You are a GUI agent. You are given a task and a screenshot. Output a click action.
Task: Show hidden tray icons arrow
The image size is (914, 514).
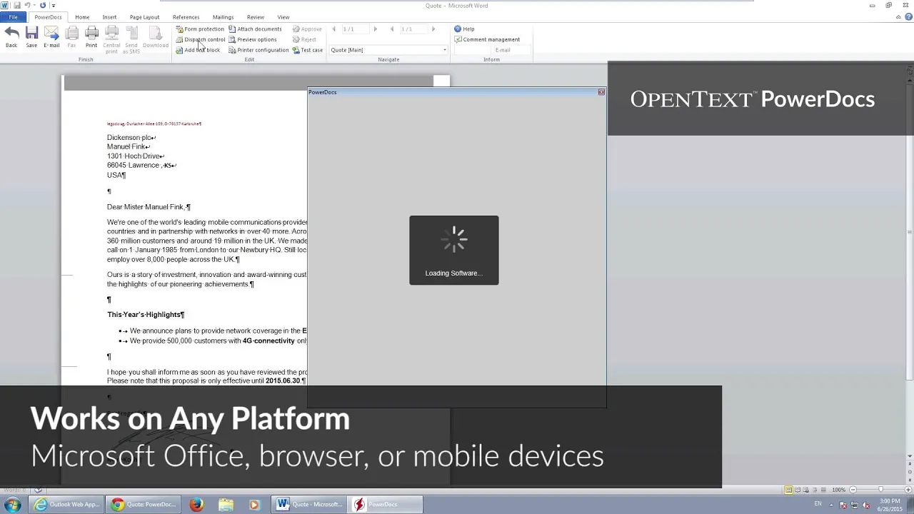pyautogui.click(x=833, y=505)
